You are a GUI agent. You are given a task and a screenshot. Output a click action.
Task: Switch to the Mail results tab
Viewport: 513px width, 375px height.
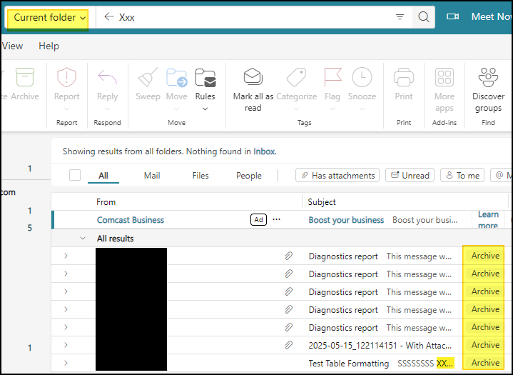click(152, 176)
